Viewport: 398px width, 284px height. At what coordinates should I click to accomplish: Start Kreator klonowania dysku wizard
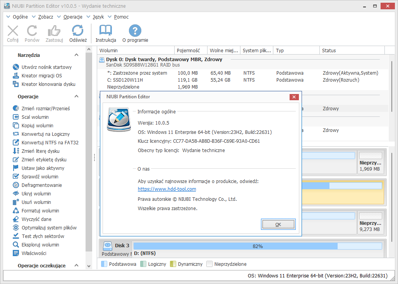pyautogui.click(x=44, y=84)
